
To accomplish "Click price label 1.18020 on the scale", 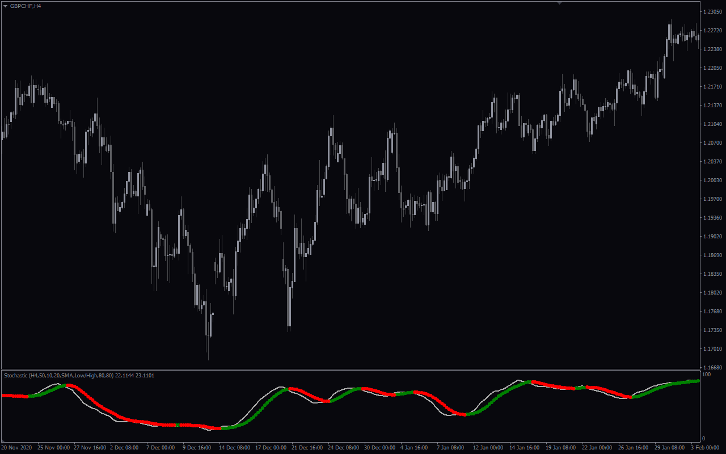I will (712, 292).
